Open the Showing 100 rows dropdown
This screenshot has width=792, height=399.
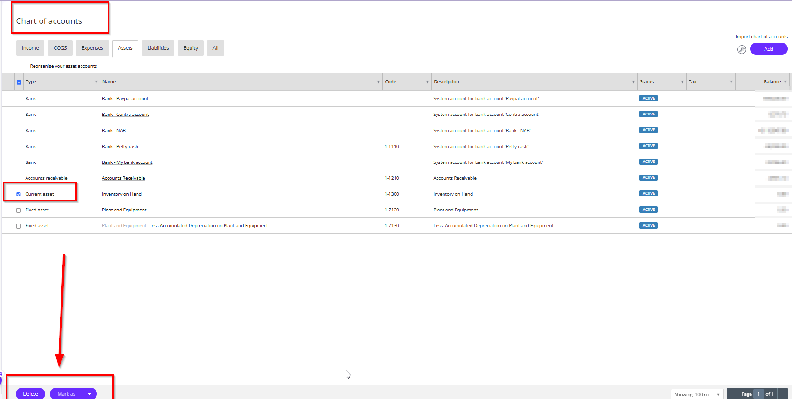(x=697, y=394)
